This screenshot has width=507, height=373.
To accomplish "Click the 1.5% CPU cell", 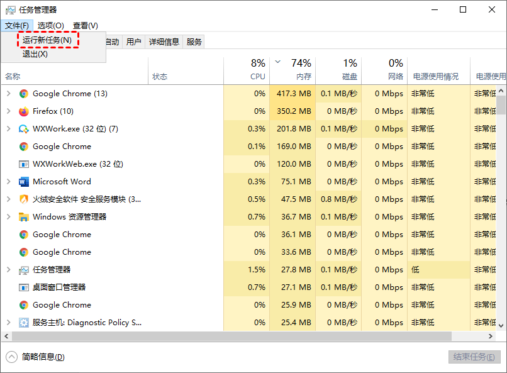I will 247,270.
